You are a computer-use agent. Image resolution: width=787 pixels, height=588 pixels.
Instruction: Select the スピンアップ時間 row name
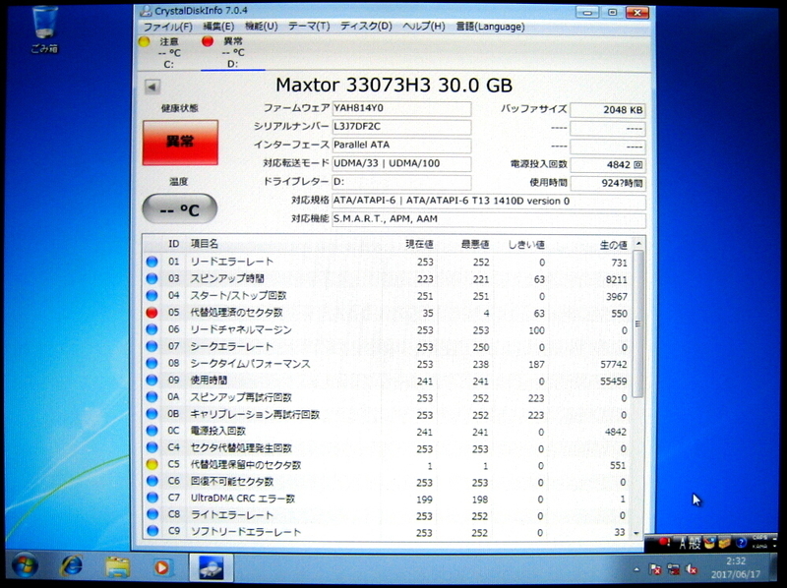point(227,278)
